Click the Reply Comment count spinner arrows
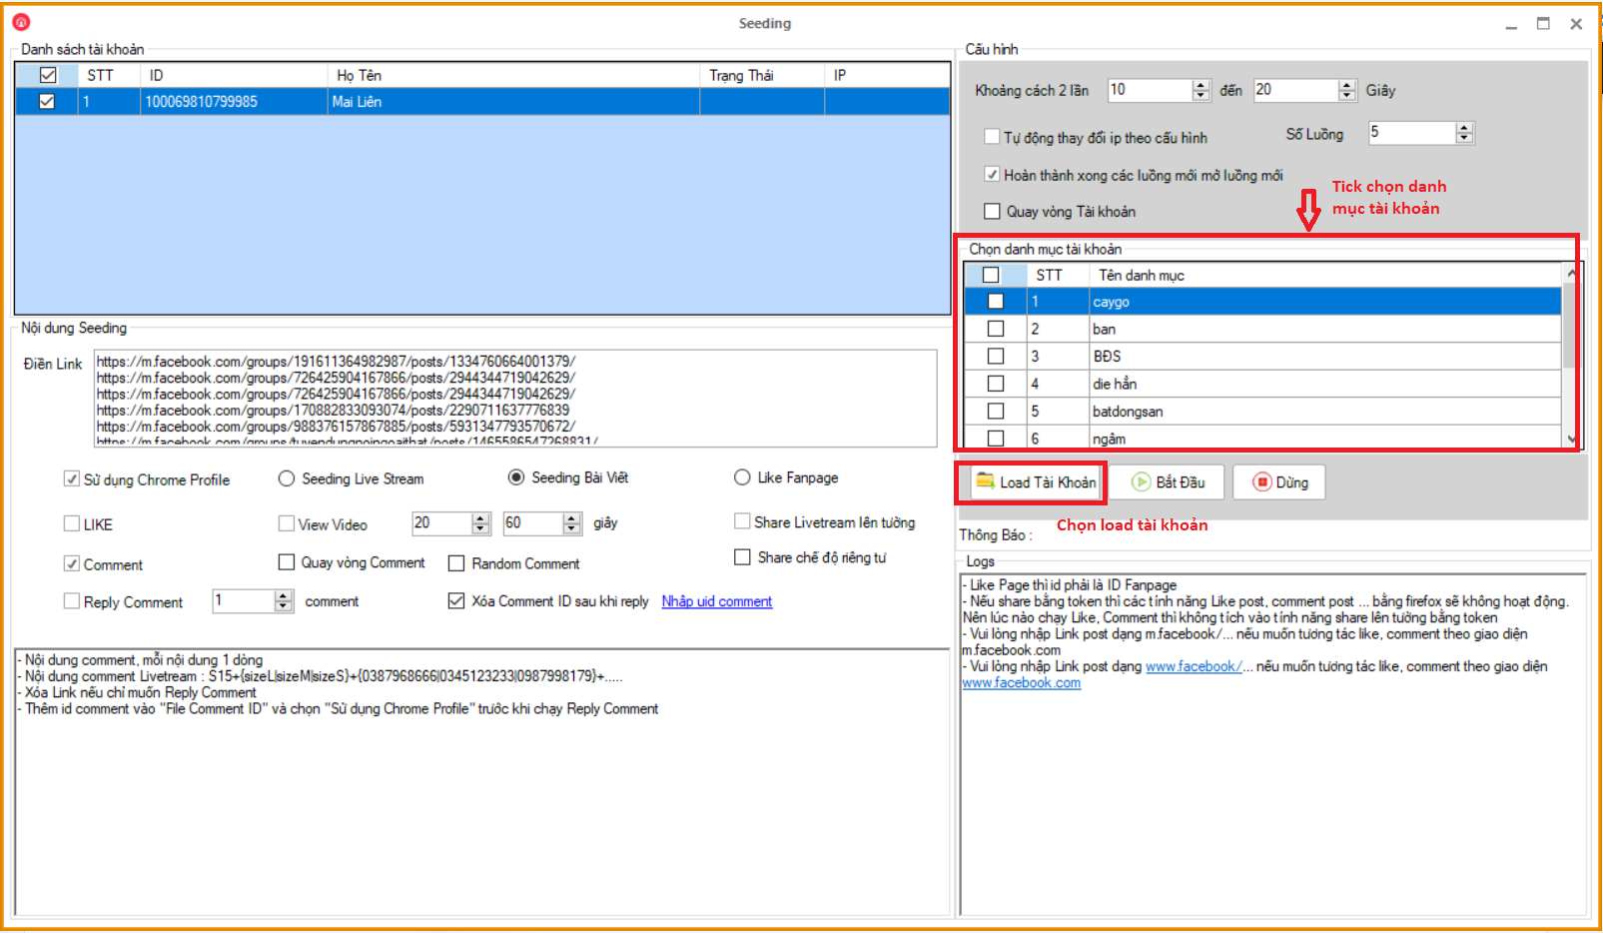Viewport: 1603px width, 933px height. 284,600
